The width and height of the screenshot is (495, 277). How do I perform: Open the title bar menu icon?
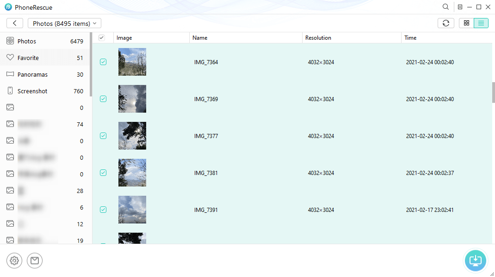coord(460,7)
